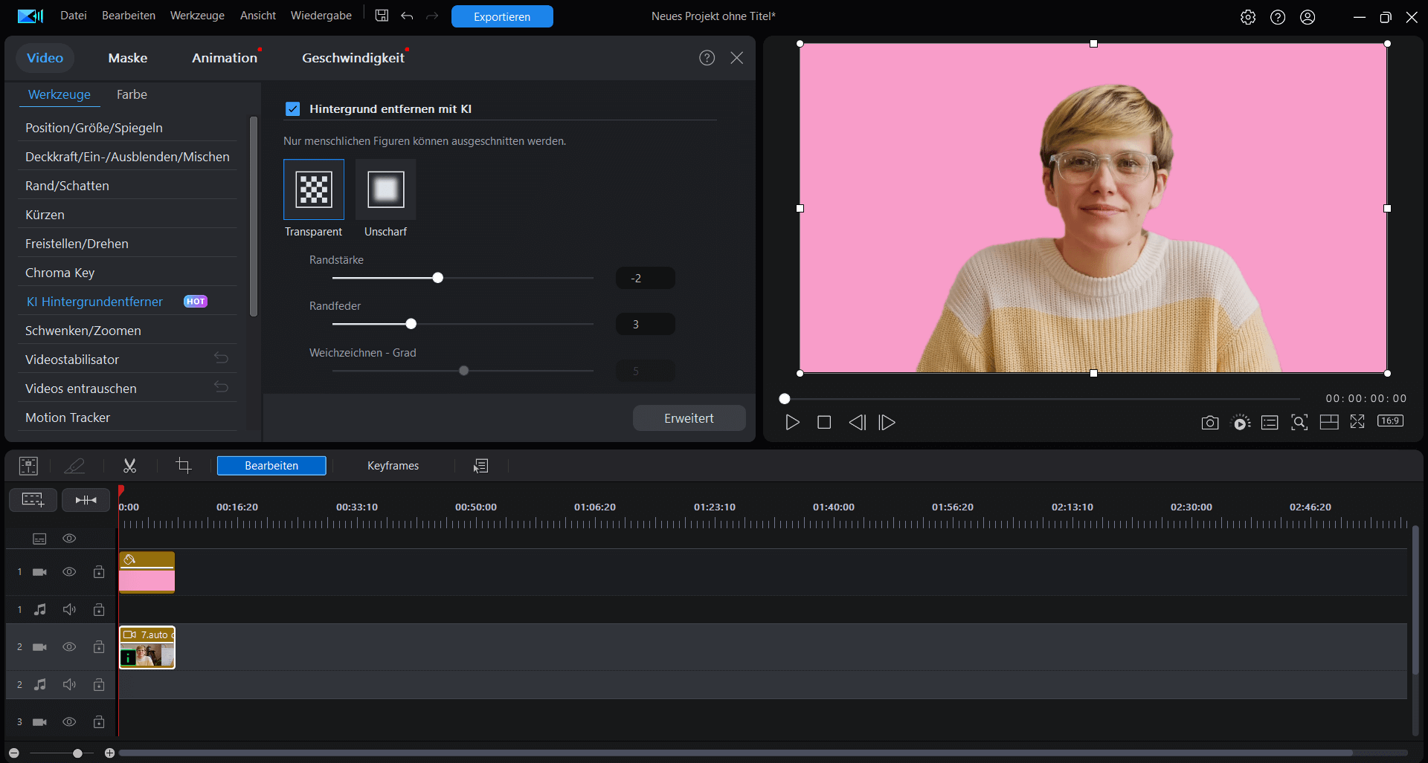The image size is (1428, 763).
Task: Click the save project icon
Action: coord(382,16)
